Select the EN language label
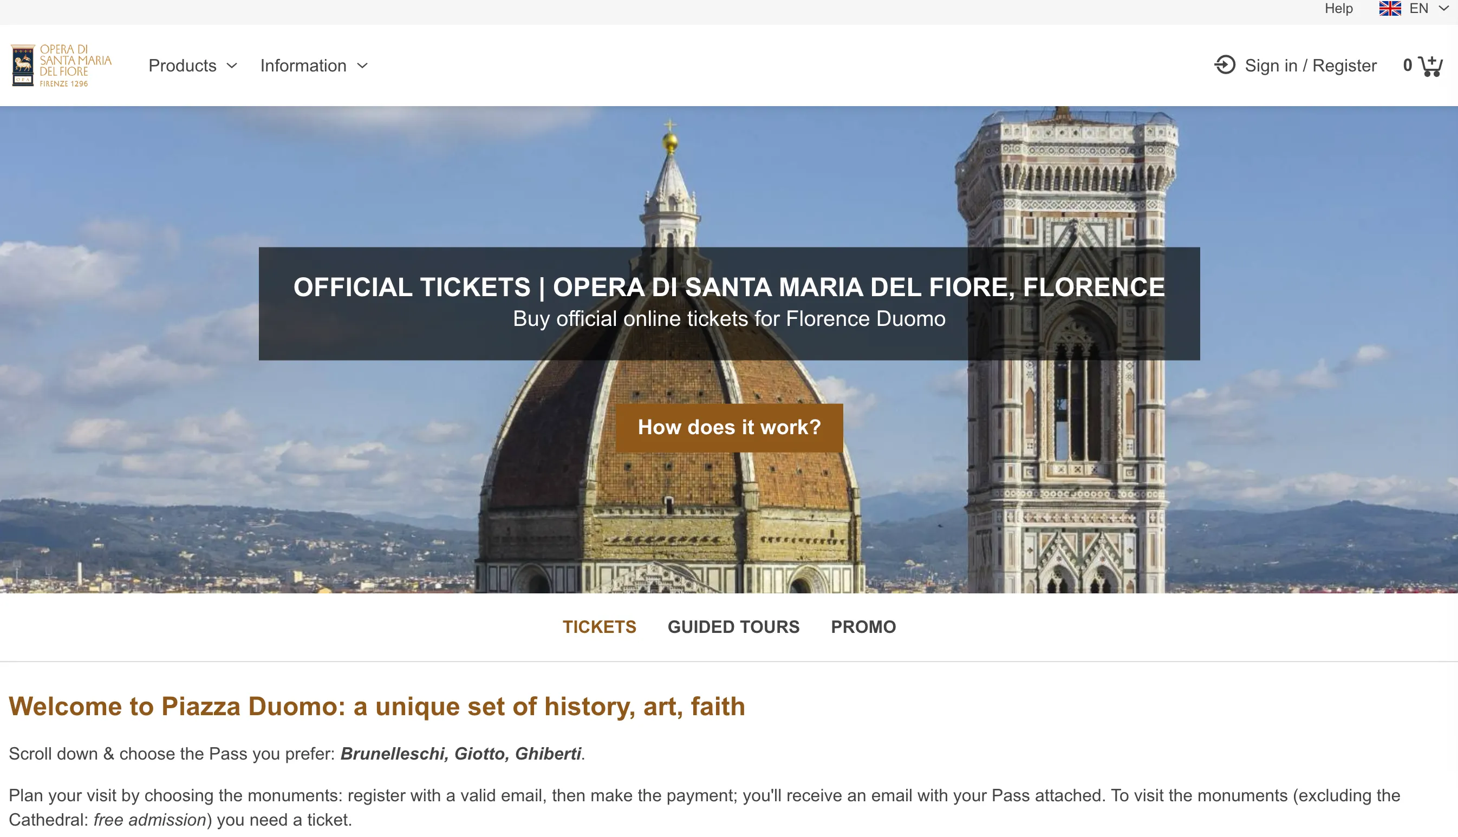 point(1418,9)
